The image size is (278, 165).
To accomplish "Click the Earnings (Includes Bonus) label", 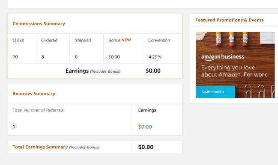I will (x=93, y=71).
